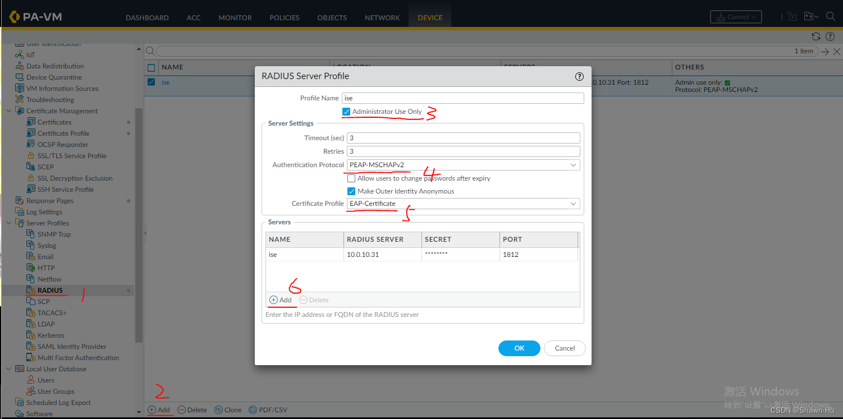This screenshot has width=843, height=419.
Task: Click the Syslog server profile icon
Action: click(31, 246)
